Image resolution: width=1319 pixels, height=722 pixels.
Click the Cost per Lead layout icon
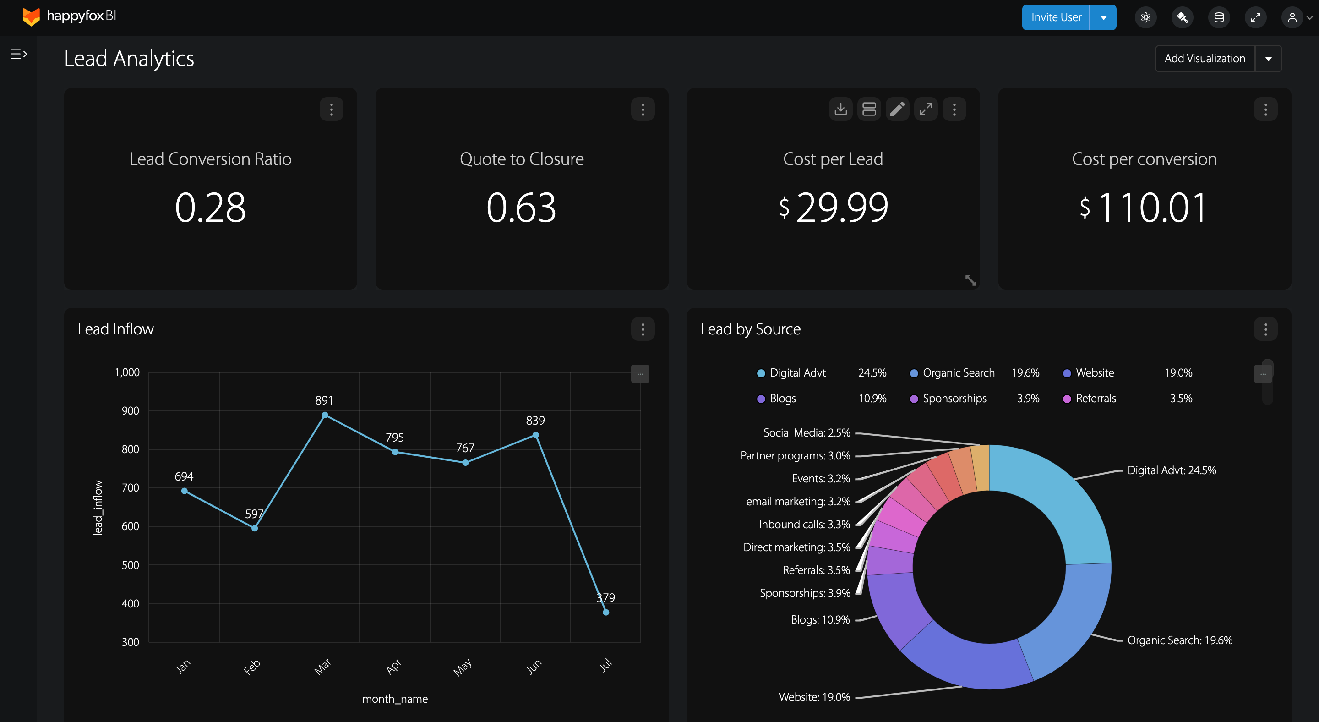point(869,109)
